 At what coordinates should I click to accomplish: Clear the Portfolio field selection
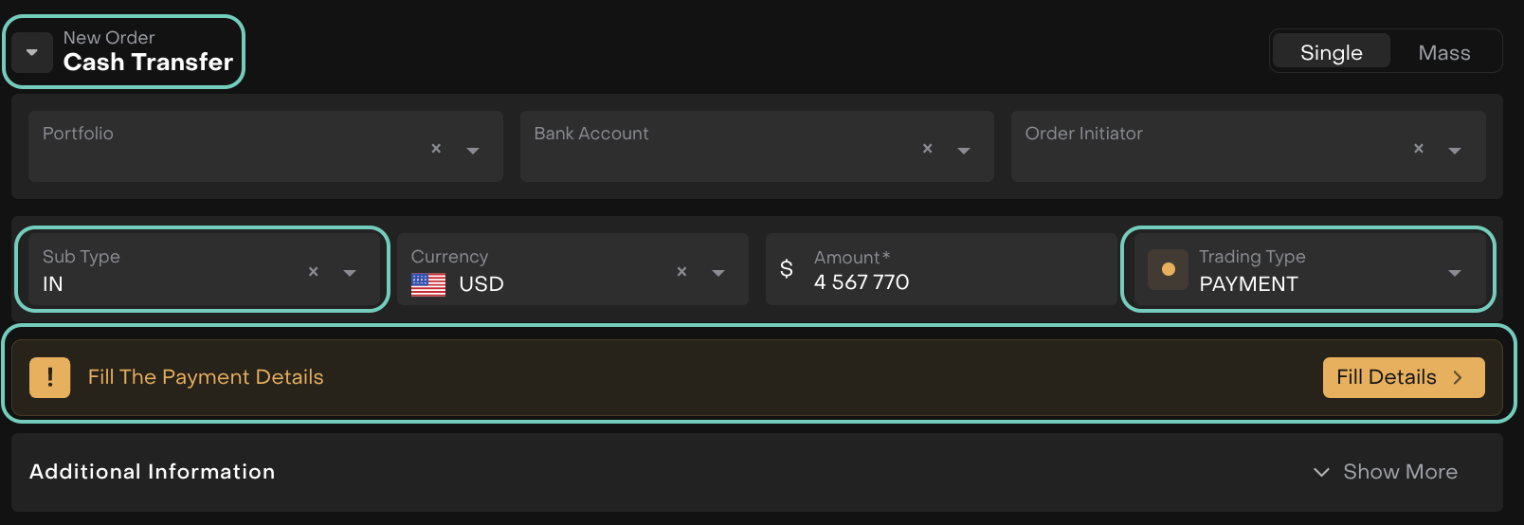coord(436,149)
